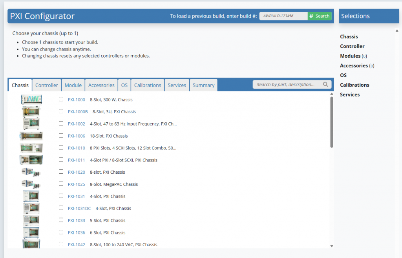402x258 pixels.
Task: Open the PXI-1002 part link
Action: coord(77,124)
